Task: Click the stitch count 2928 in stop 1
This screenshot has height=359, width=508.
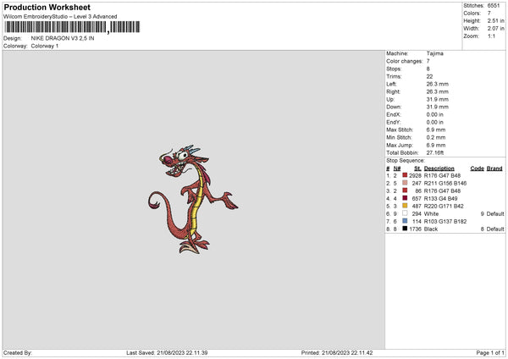Action: 415,175
